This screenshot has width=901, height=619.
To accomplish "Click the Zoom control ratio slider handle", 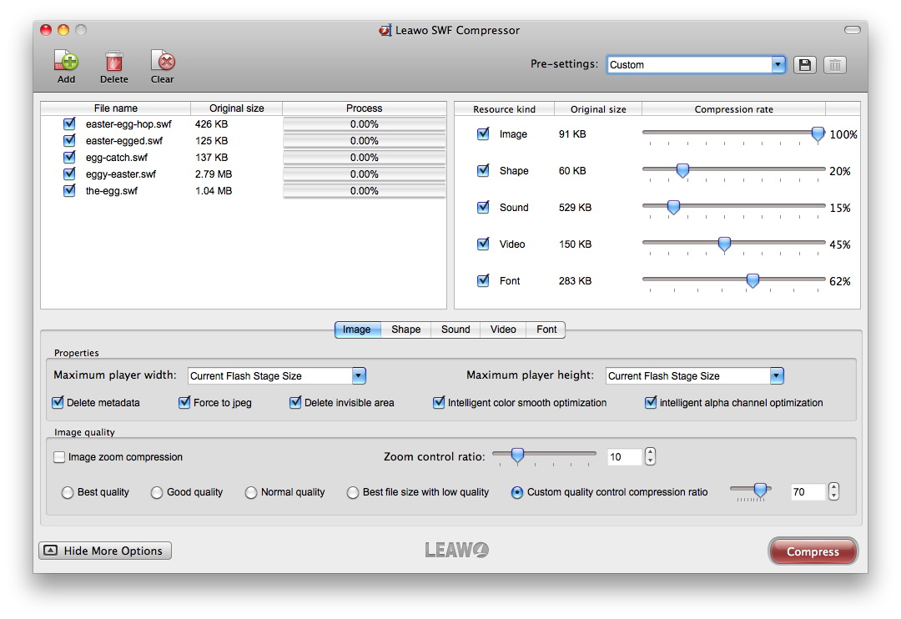I will click(518, 455).
